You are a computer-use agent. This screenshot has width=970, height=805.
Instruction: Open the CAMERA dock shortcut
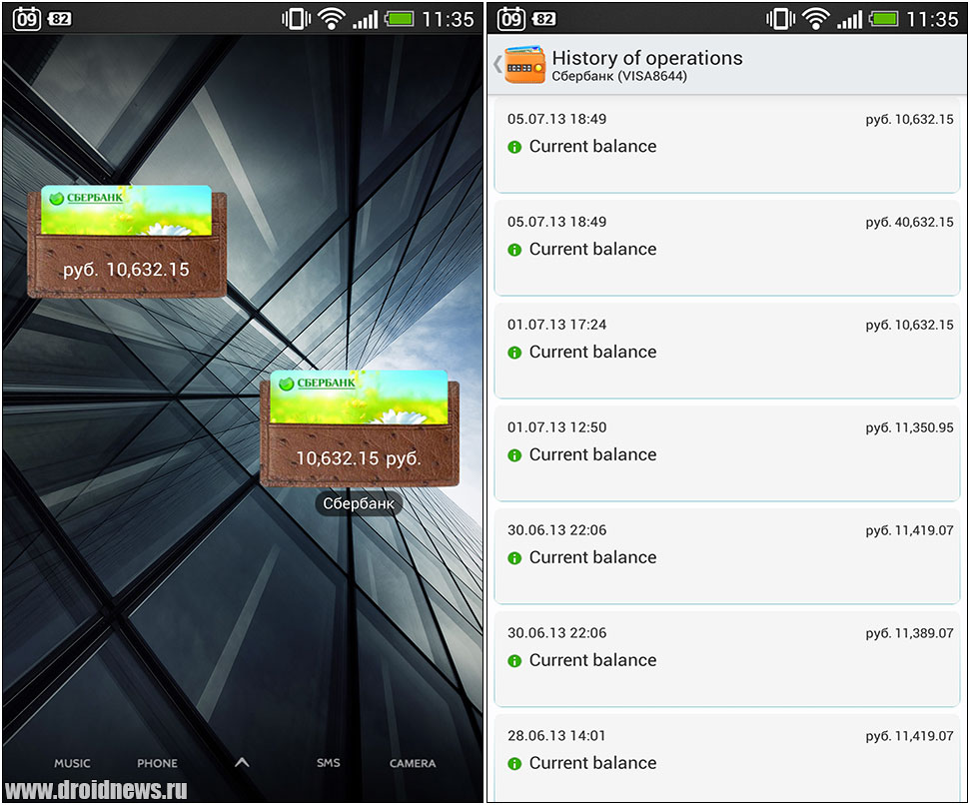click(x=413, y=764)
